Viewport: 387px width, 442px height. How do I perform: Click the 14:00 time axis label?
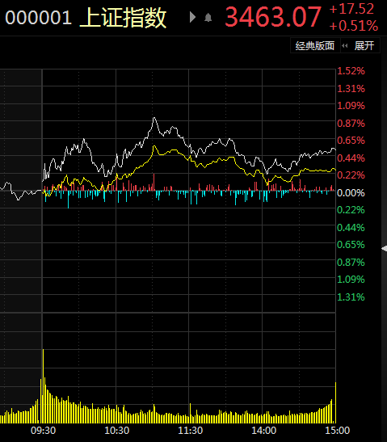tap(264, 431)
